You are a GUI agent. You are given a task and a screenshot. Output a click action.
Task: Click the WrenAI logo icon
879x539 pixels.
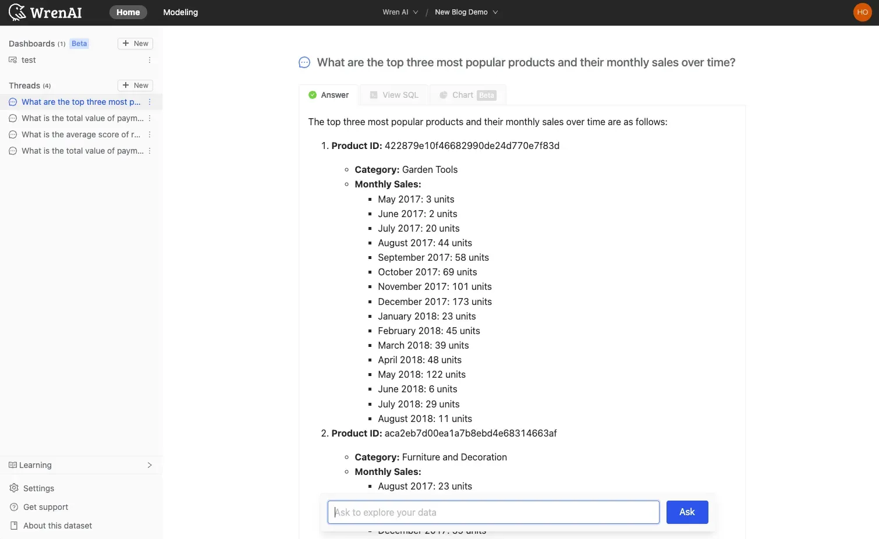click(x=17, y=12)
